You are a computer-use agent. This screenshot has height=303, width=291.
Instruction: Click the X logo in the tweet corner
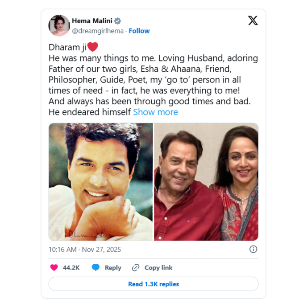(x=253, y=20)
